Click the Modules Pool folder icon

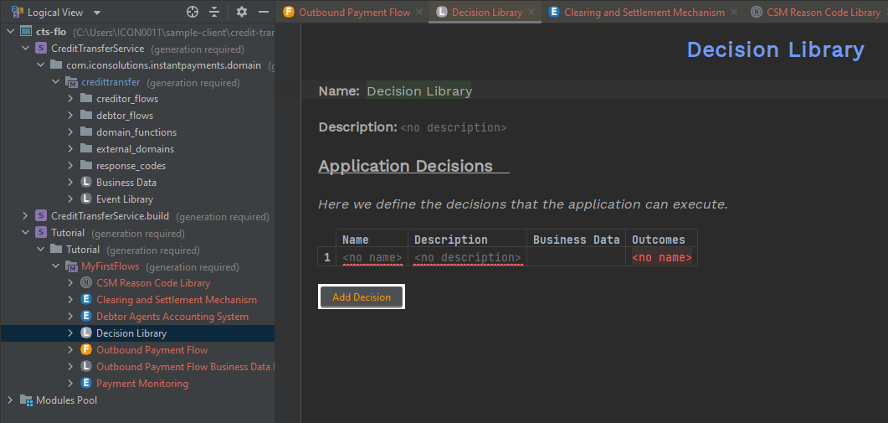[x=26, y=400]
